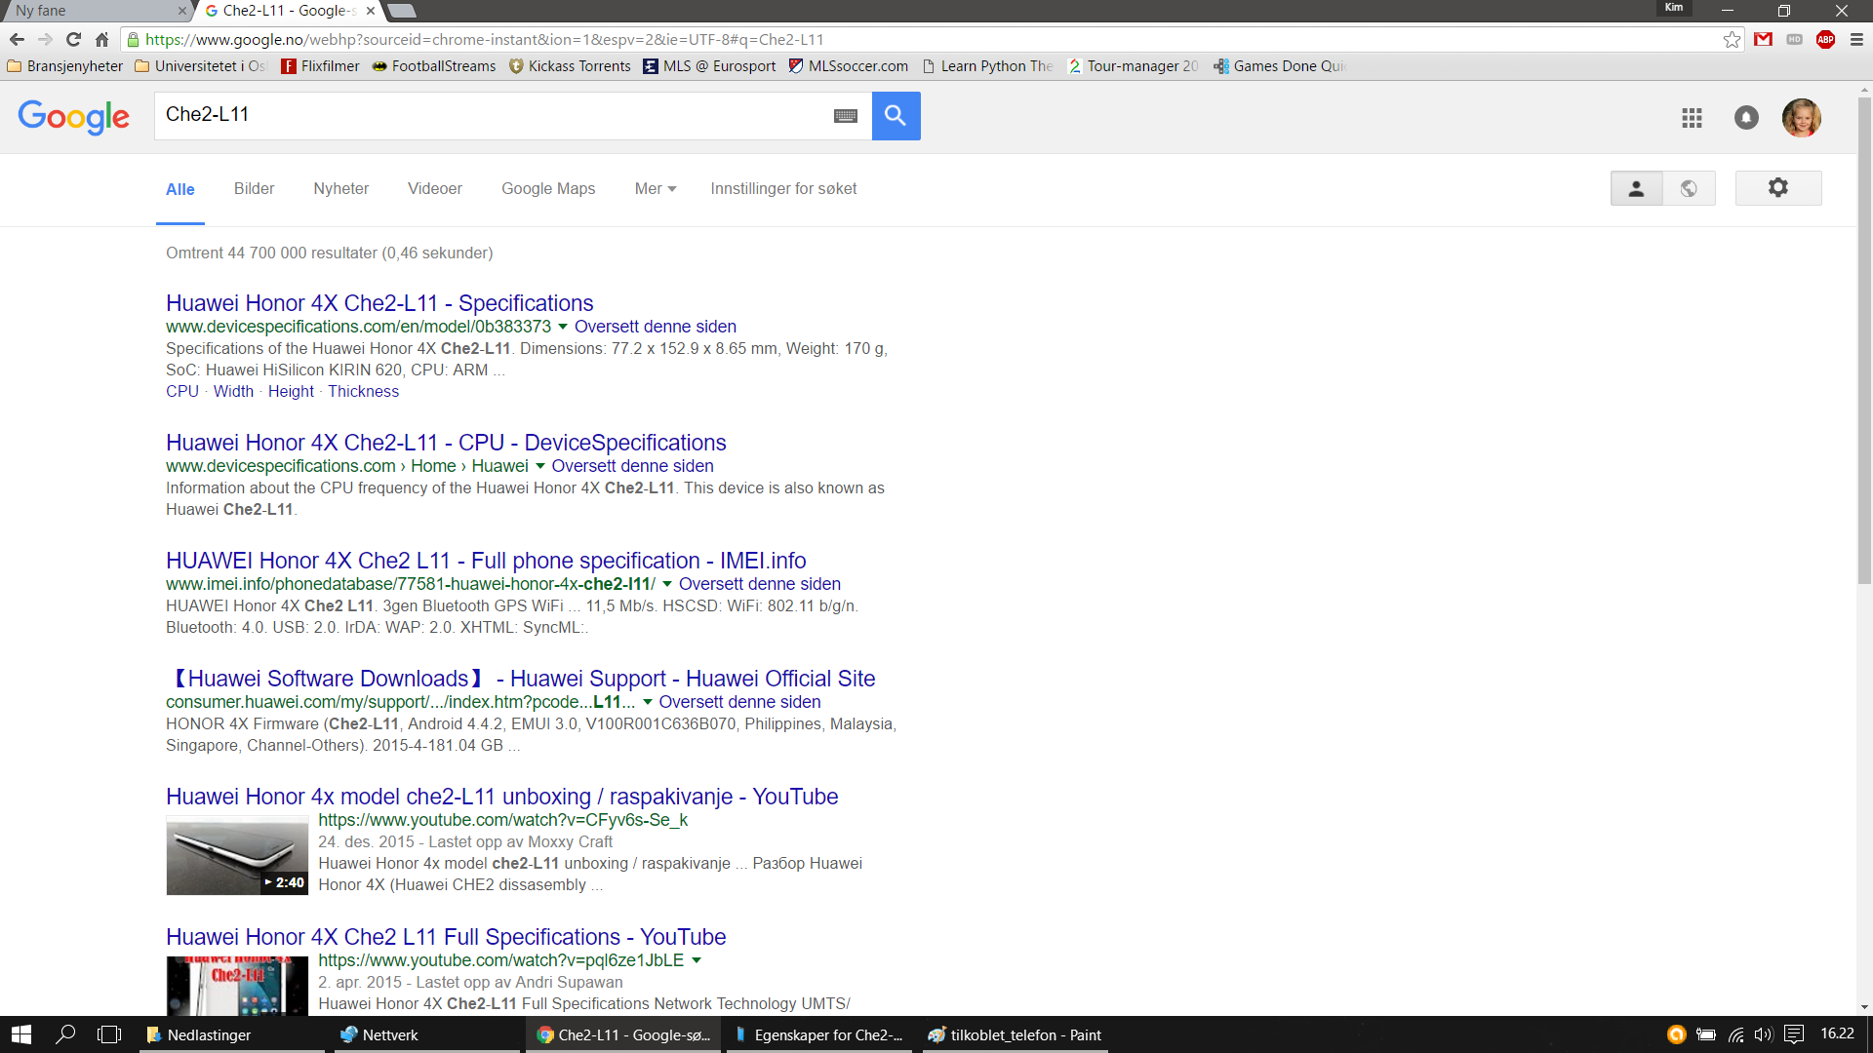Open the Full Specifications - YouTube result

446,937
